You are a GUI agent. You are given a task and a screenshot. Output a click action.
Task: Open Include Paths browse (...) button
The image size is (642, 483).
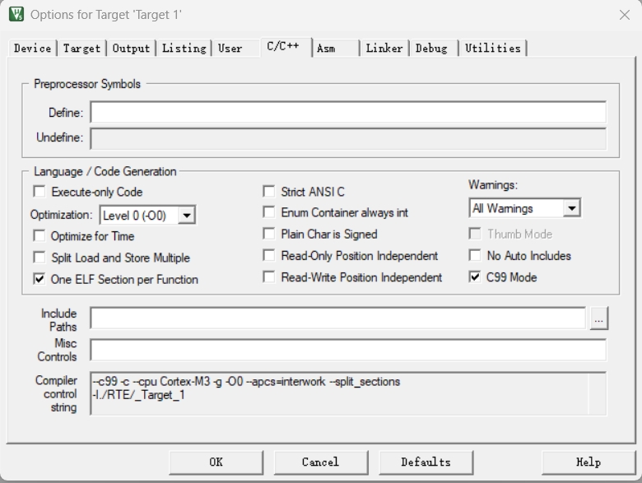coord(599,318)
